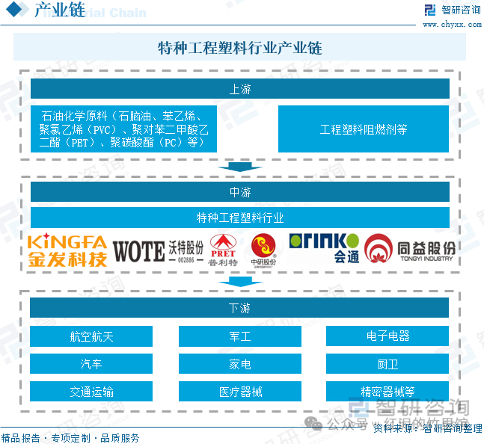Click the 电子电器 downstream box
This screenshot has width=484, height=444.
(387, 336)
